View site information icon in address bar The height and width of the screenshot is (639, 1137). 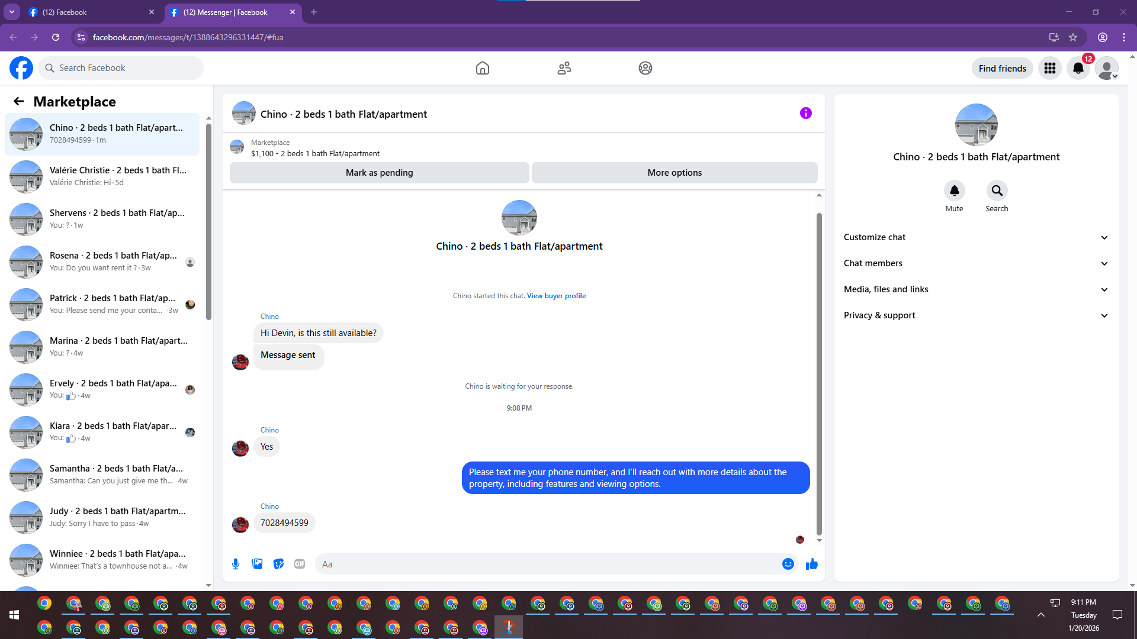(x=81, y=37)
